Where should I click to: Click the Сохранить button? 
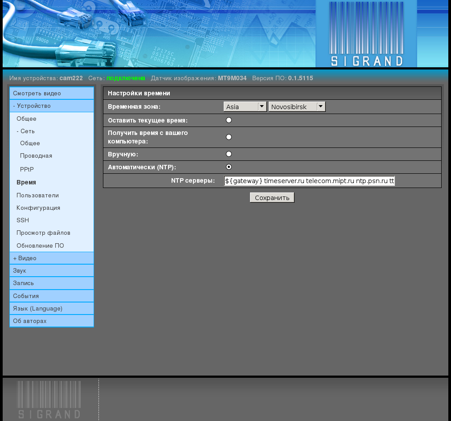pos(272,198)
